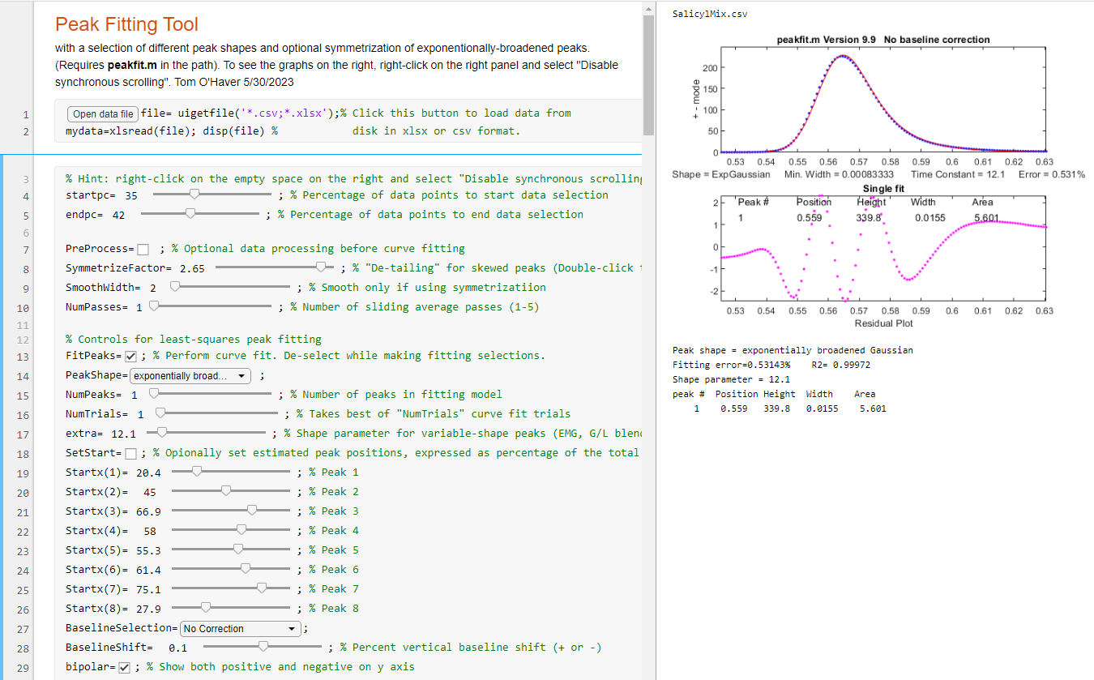Click the NumPasses slider handle
1094x680 pixels.
154,306
